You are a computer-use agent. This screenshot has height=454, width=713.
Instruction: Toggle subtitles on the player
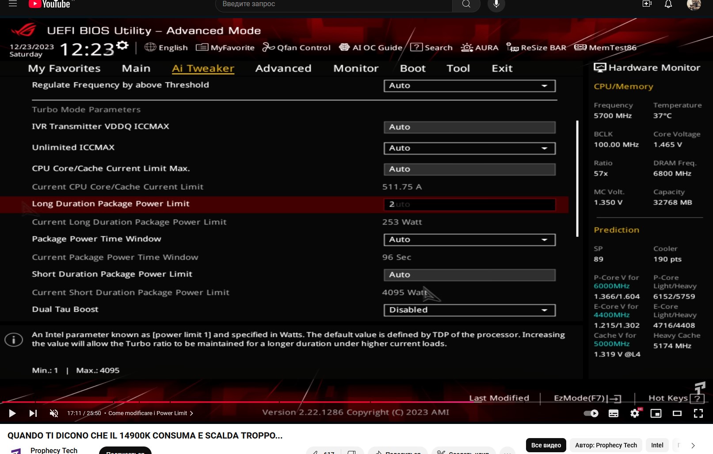pyautogui.click(x=614, y=413)
